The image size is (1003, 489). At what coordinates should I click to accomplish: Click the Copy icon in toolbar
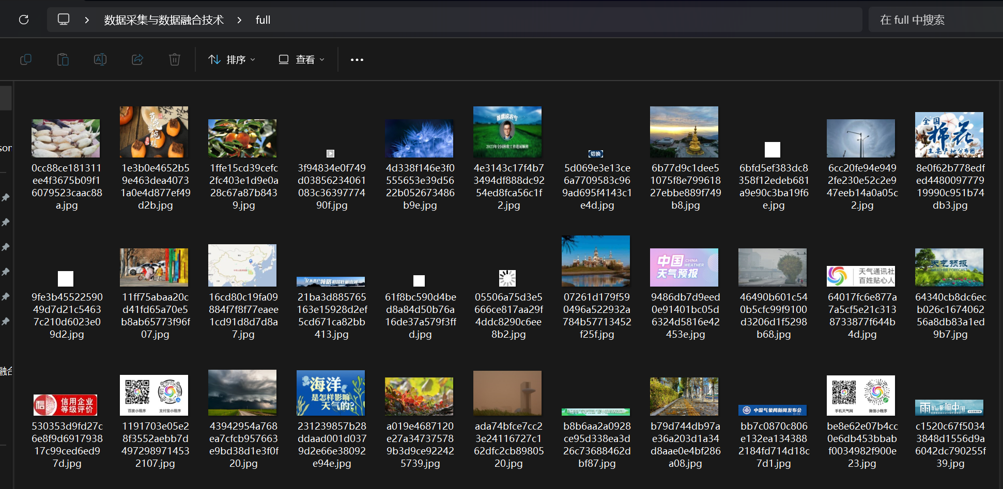26,59
